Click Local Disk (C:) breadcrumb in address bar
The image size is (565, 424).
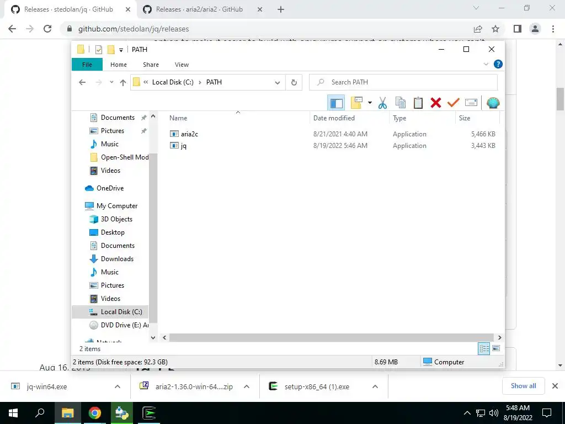click(173, 82)
